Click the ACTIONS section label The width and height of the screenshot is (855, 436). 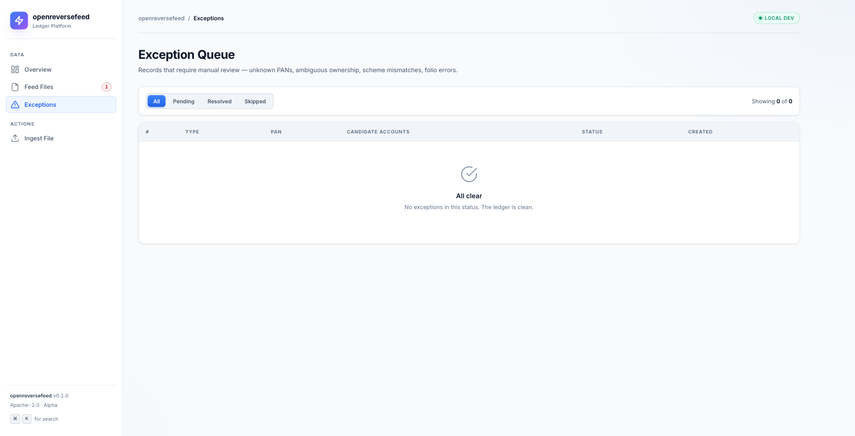pos(22,124)
